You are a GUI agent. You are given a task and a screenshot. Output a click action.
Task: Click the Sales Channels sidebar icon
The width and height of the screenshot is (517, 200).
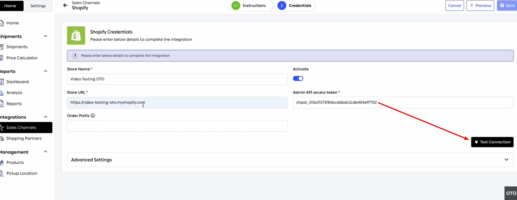coord(2,128)
